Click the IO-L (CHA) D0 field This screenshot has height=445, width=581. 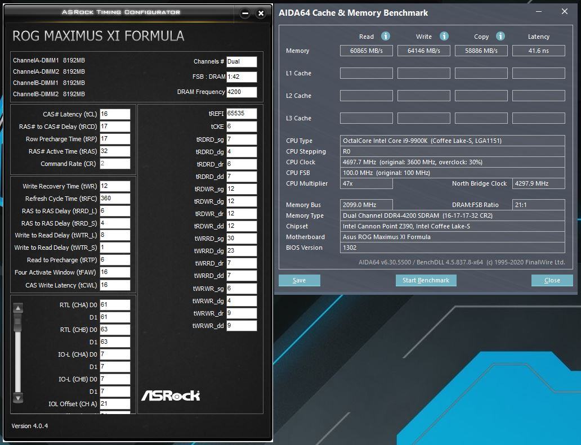pyautogui.click(x=115, y=354)
